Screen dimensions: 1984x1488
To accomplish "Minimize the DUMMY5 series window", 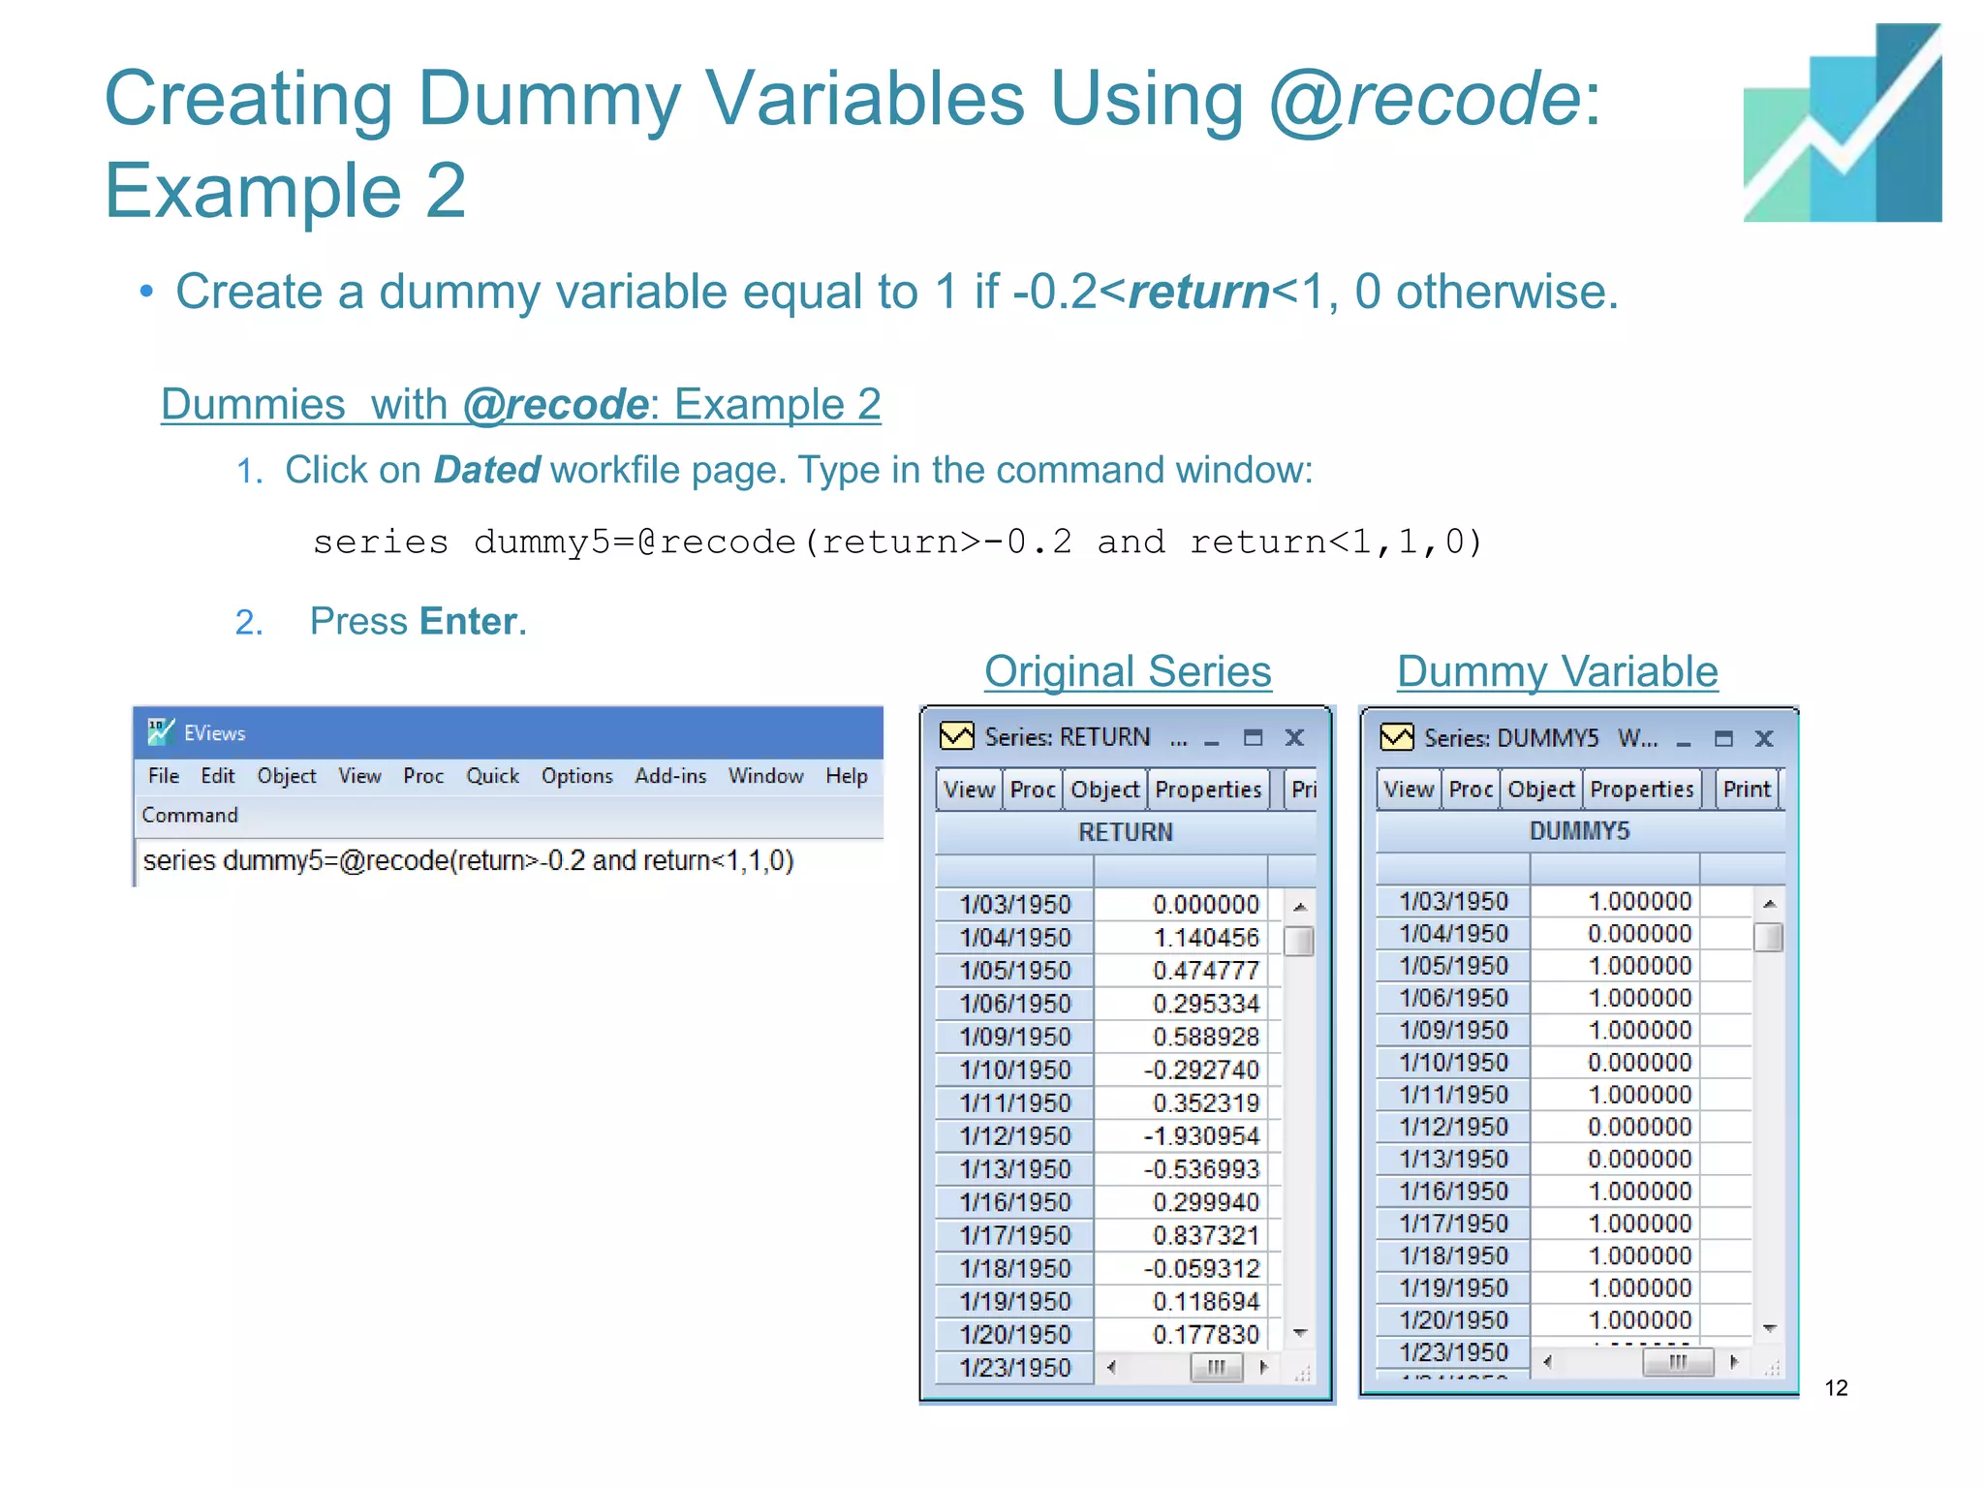I will pyautogui.click(x=1684, y=740).
